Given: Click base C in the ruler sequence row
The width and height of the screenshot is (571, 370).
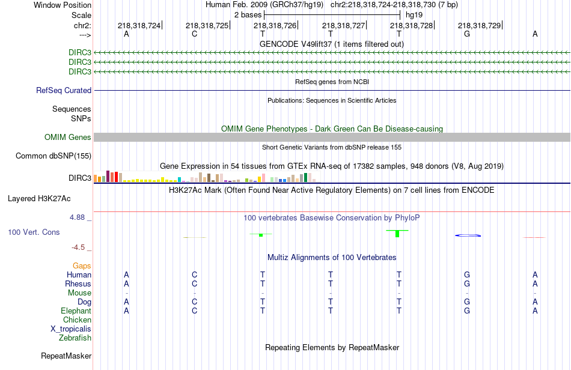Looking at the screenshot, I should (195, 34).
